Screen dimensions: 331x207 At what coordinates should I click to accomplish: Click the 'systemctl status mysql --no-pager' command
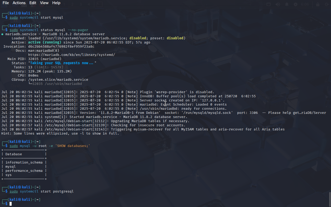pos(54,30)
